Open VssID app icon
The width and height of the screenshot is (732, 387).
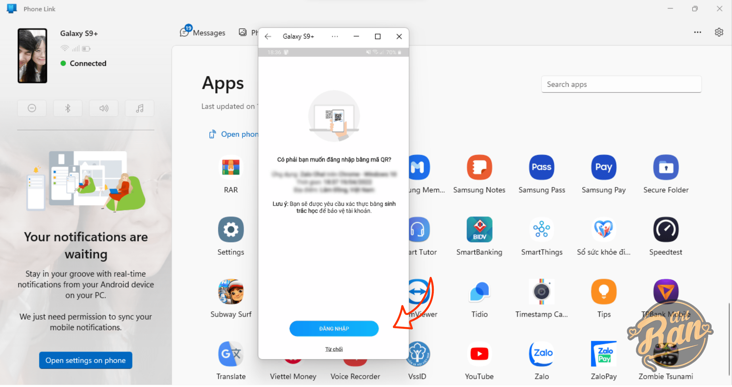click(x=418, y=354)
